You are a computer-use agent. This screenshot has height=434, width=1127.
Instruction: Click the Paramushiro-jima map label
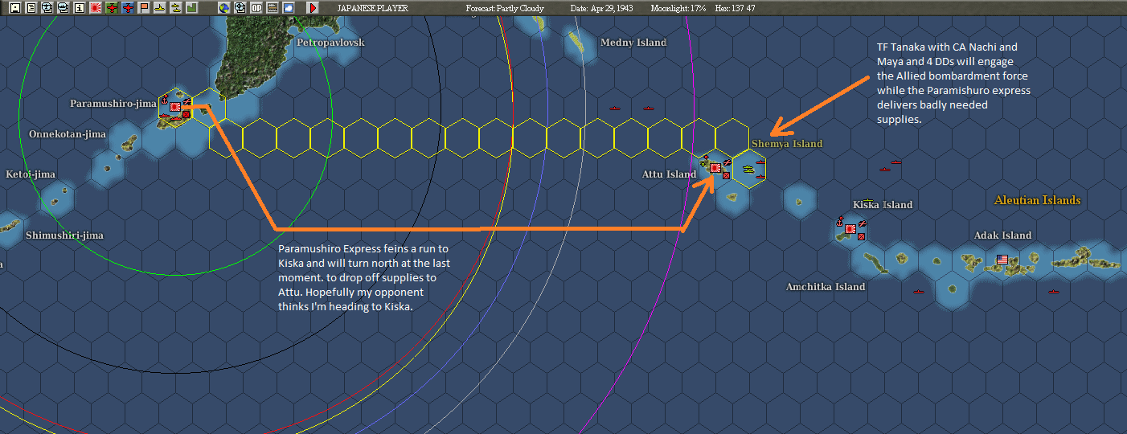113,104
